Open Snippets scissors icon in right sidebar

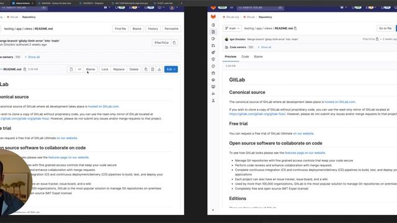tap(213, 100)
